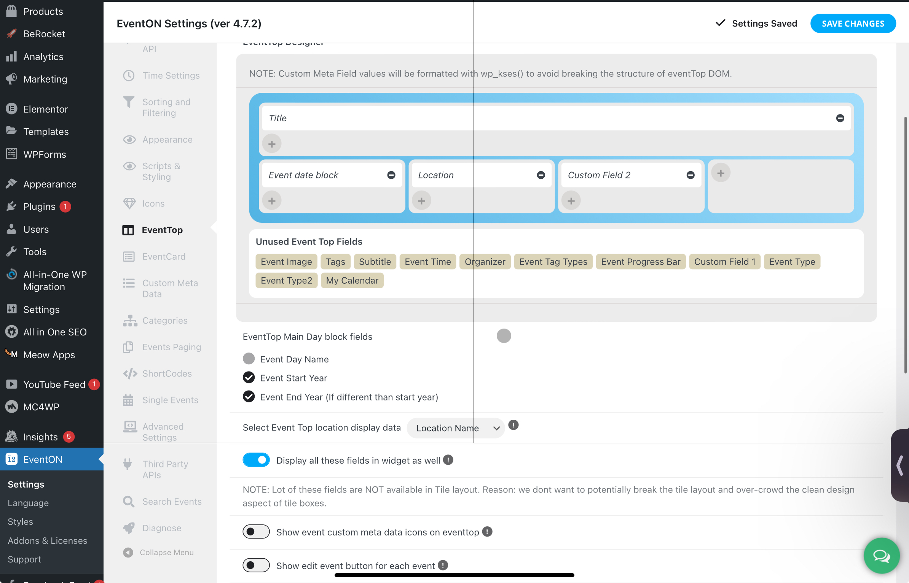Remove the Title field with minus icon
909x583 pixels.
pyautogui.click(x=840, y=118)
